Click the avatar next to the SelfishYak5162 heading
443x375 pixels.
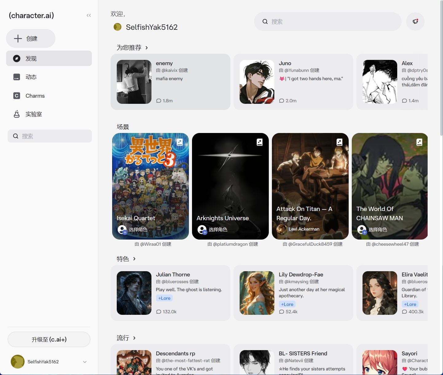117,27
